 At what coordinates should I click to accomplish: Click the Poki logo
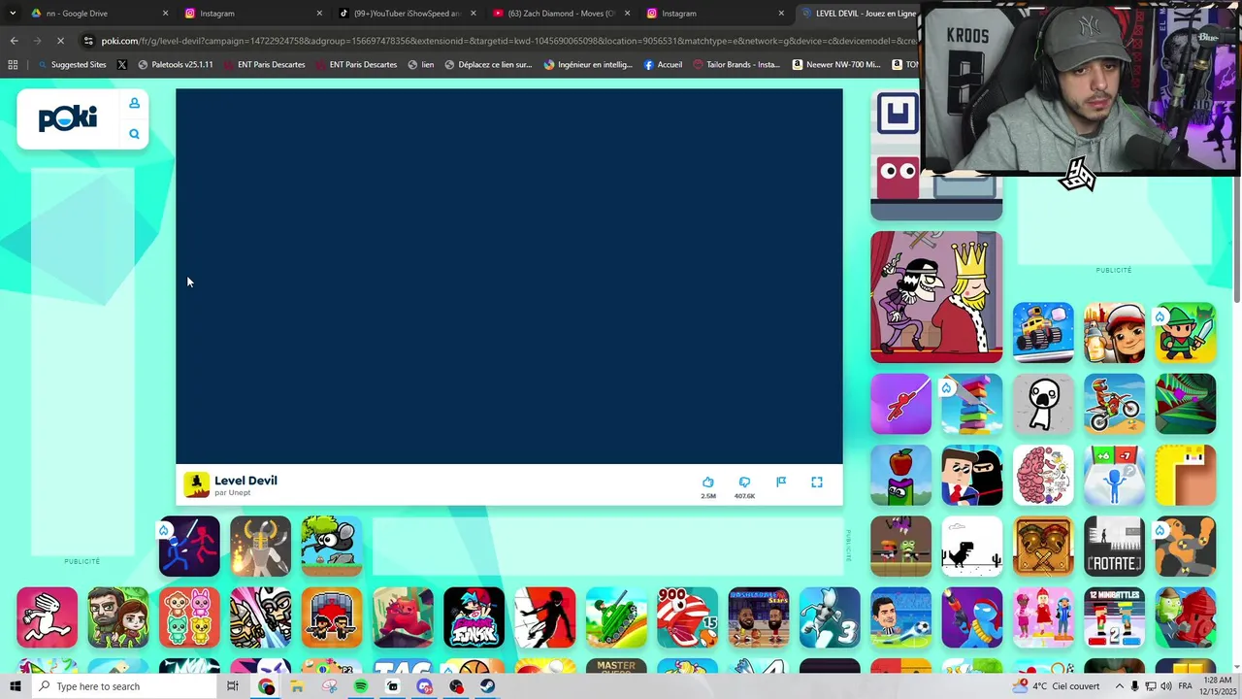coord(68,118)
